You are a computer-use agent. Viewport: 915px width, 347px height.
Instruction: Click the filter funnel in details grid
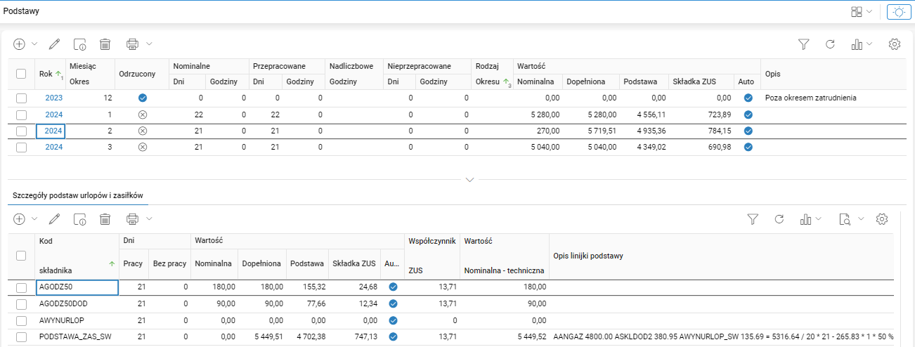pyautogui.click(x=753, y=219)
